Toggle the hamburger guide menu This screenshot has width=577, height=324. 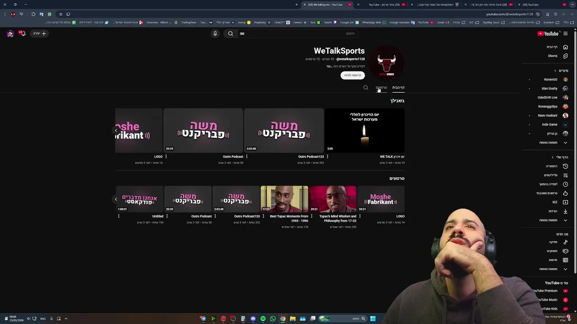(x=565, y=34)
